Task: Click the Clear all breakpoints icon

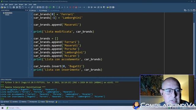Action: [76, 7]
